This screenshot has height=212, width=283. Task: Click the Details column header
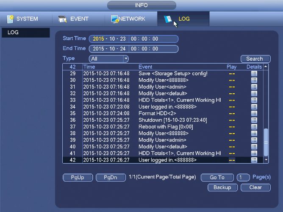[254, 67]
